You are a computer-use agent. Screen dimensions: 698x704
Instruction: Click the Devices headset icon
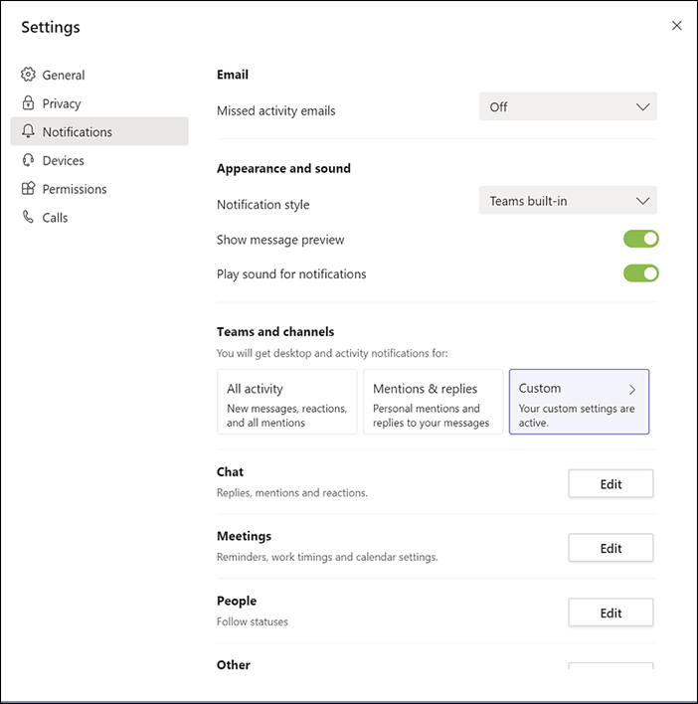click(x=28, y=160)
